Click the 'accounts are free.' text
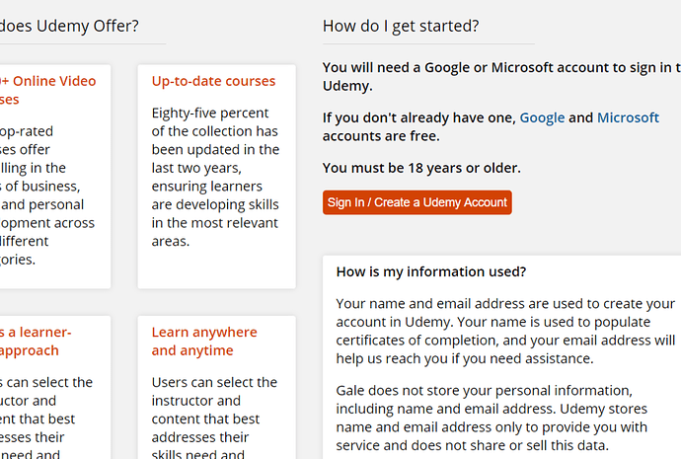The image size is (681, 459). pyautogui.click(x=381, y=136)
